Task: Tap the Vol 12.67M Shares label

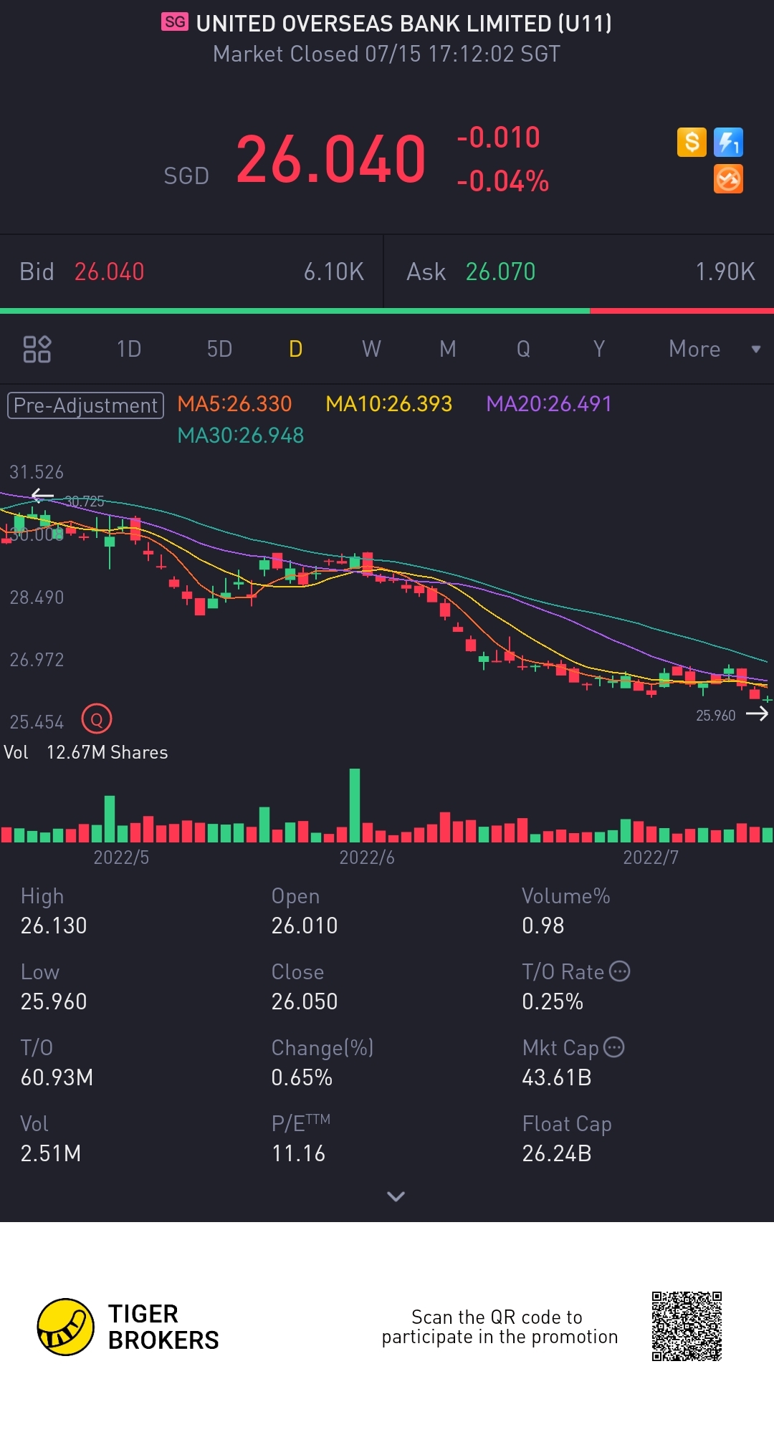Action: point(86,752)
